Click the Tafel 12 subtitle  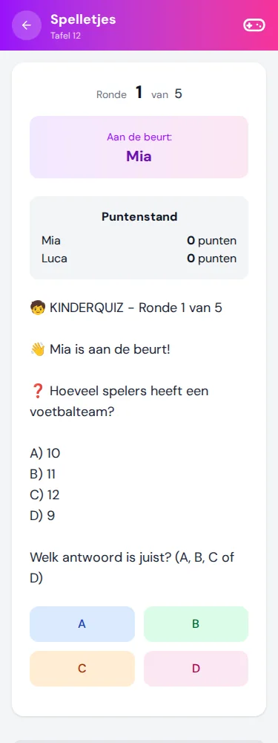point(66,36)
